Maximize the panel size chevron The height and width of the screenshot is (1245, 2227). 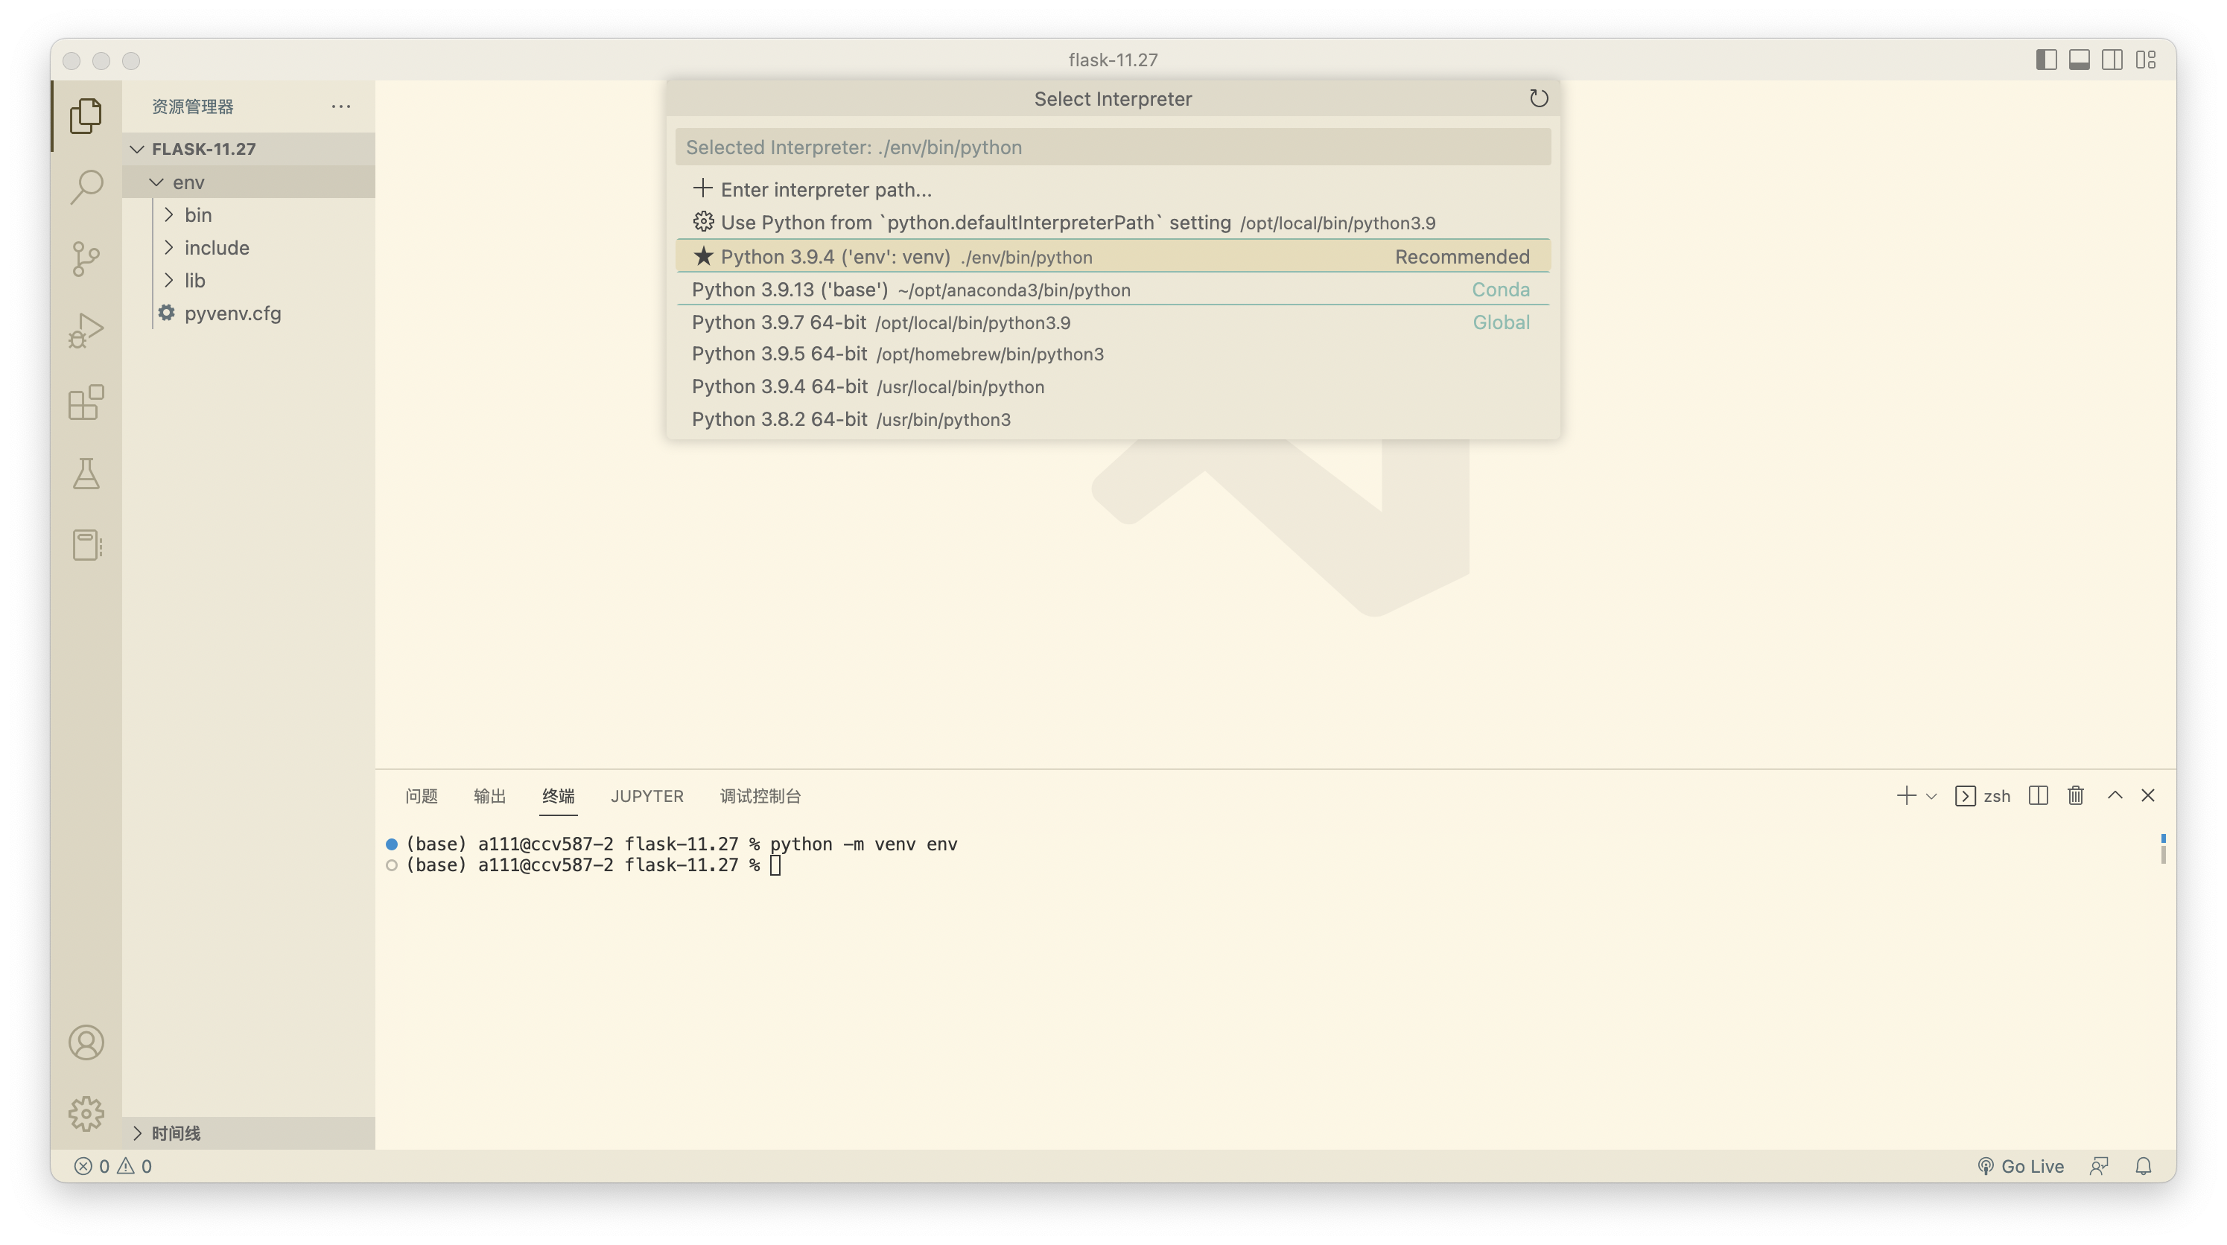2115,795
